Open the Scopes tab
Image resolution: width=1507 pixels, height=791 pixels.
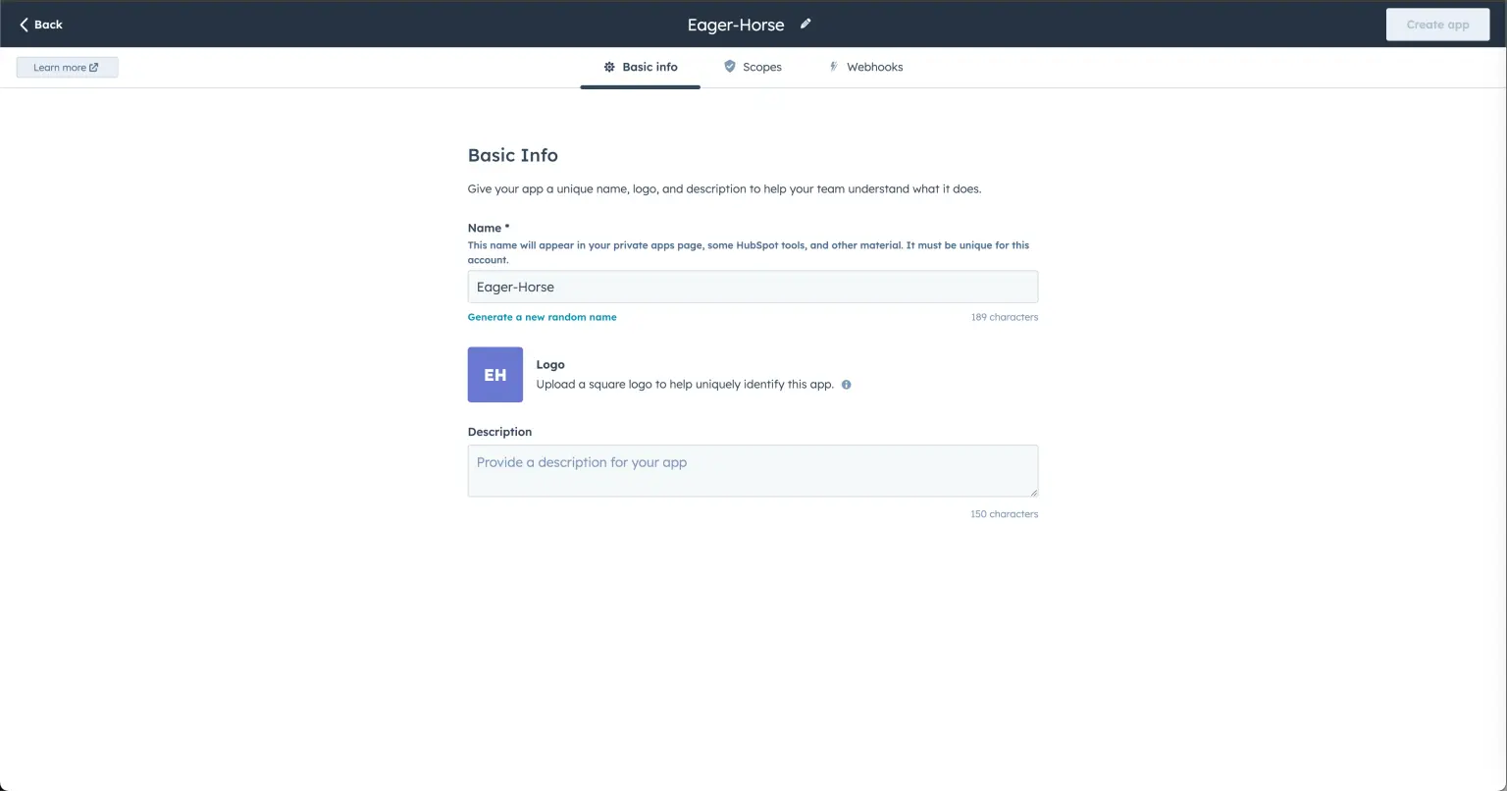pyautogui.click(x=761, y=67)
